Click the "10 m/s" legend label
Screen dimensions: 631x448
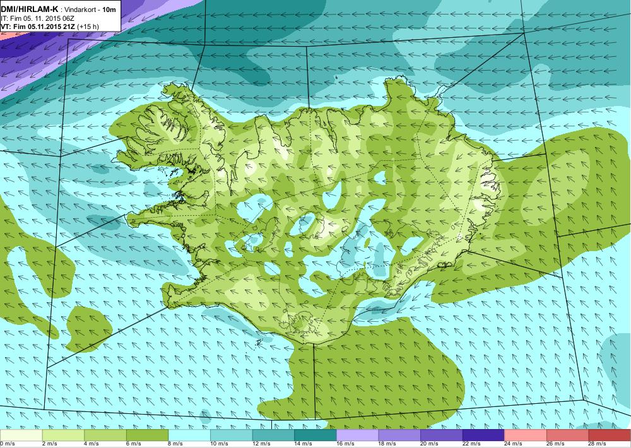[x=220, y=444]
